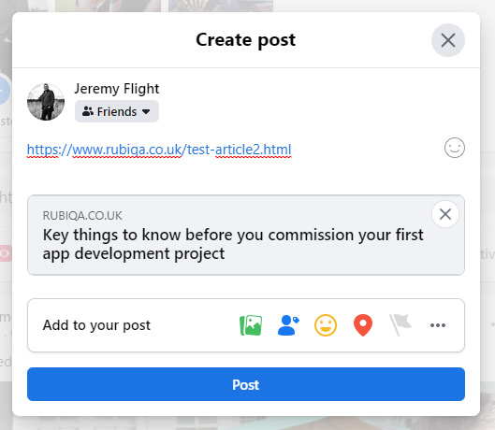Click the grey flag Life event icon
Screen dimensions: 495x430
click(400, 325)
